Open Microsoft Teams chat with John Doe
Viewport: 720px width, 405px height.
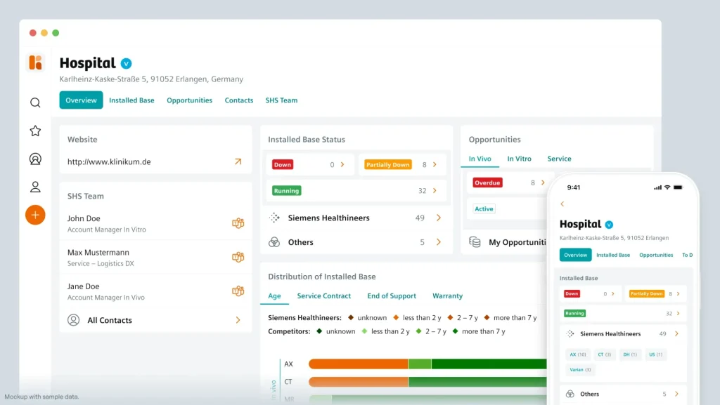238,223
